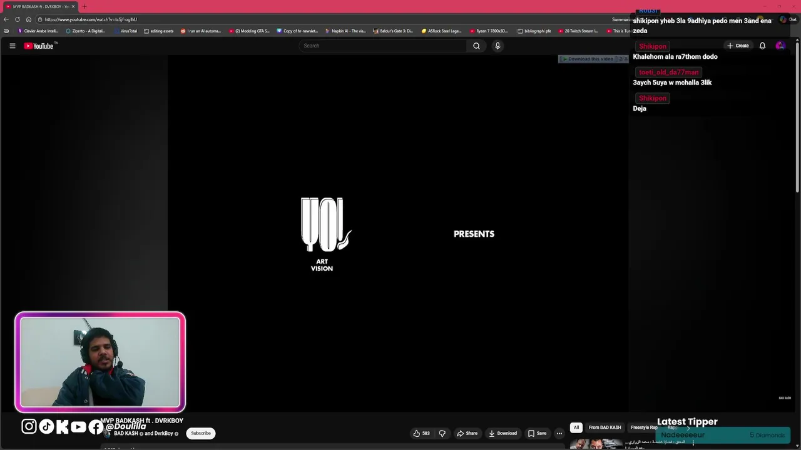Screen dimensions: 801x450
Task: Click browser back arrow
Action: (x=6, y=19)
